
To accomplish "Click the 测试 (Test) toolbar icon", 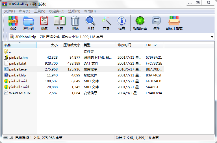I will 44,21.
